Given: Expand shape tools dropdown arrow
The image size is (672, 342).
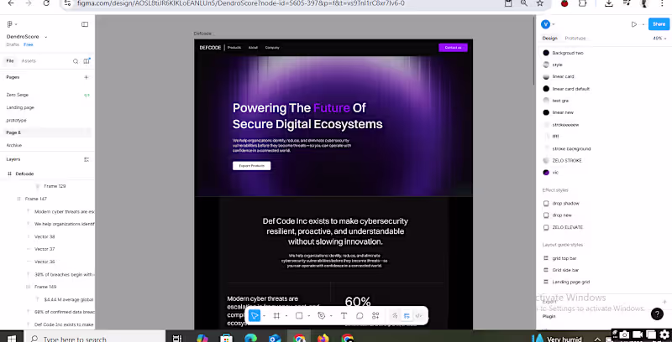Looking at the screenshot, I should tap(308, 316).
